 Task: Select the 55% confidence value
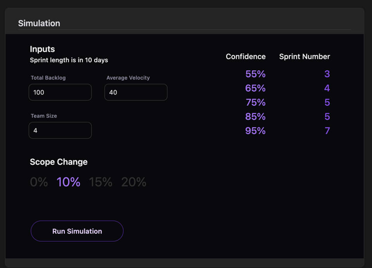[255, 74]
